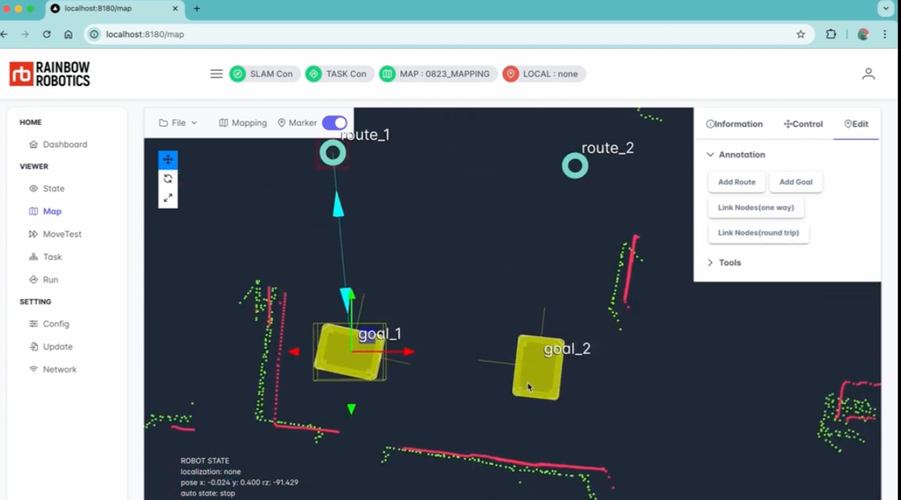The width and height of the screenshot is (901, 500).
Task: Toggle the Marker switch off
Action: point(335,123)
